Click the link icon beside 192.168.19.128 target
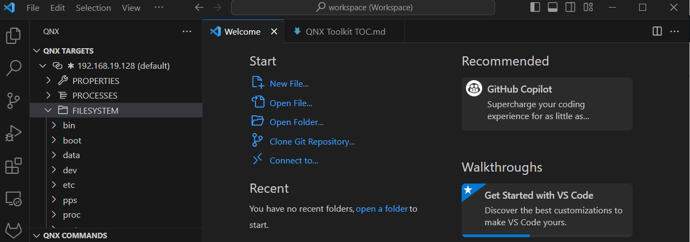Viewport: 690px width, 242px height. point(57,66)
